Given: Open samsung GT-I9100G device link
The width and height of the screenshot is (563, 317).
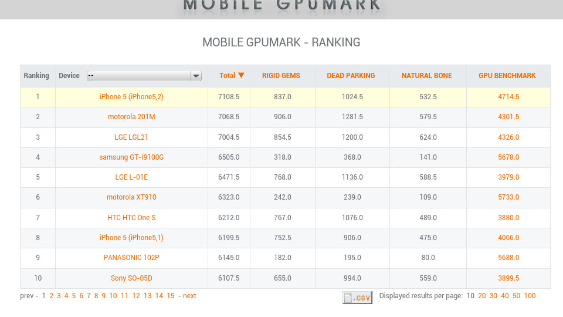Looking at the screenshot, I should pos(131,157).
